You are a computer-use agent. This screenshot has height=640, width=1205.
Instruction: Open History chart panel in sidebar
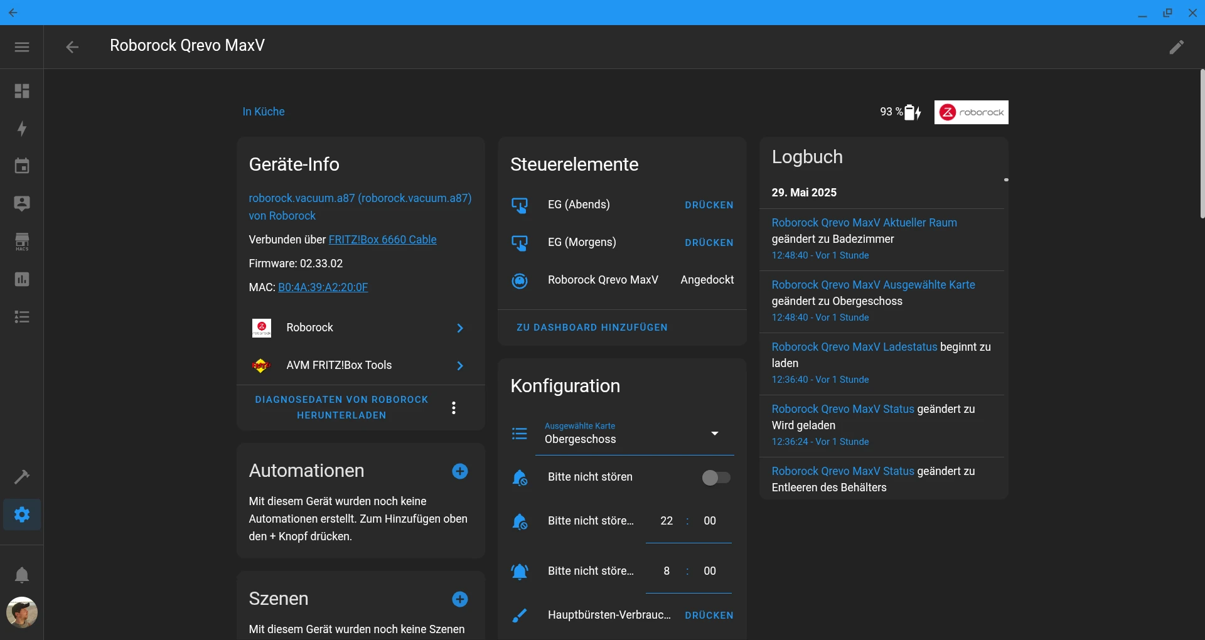(22, 279)
